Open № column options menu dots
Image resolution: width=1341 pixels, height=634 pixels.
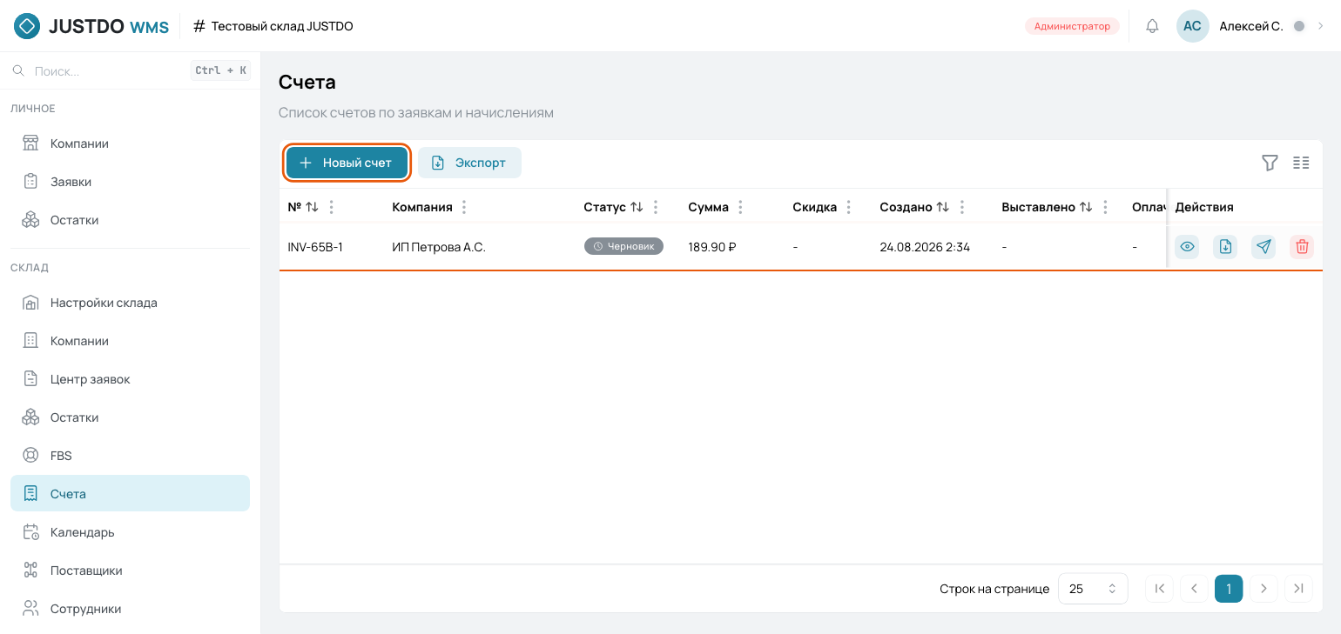coord(332,207)
